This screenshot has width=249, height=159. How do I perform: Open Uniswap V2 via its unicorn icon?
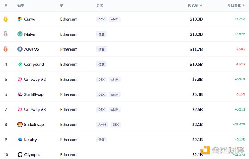[20, 79]
